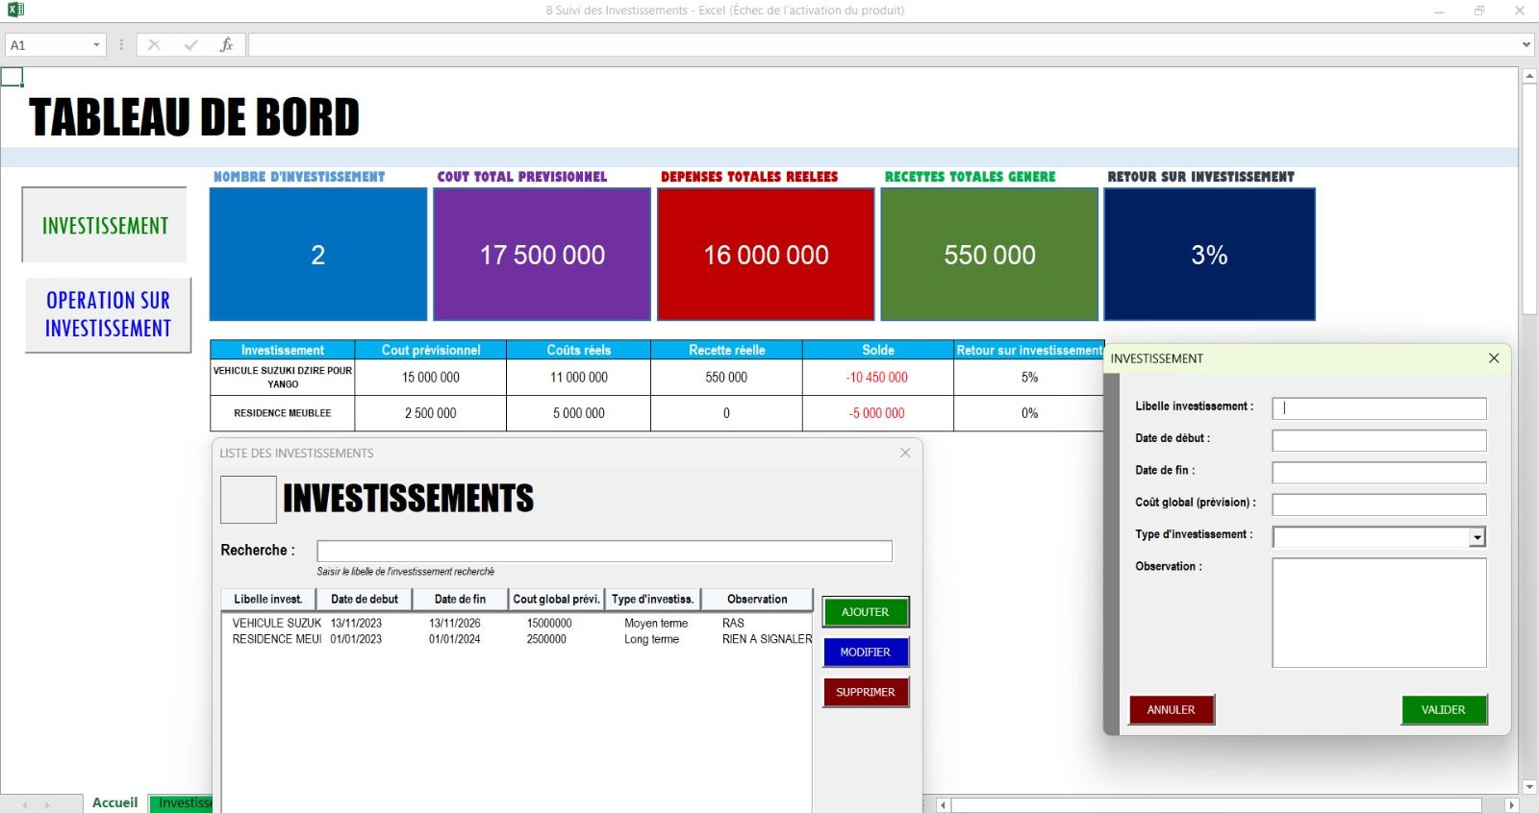This screenshot has height=813, width=1539.
Task: Click the ANNULER button in form
Action: [1172, 710]
